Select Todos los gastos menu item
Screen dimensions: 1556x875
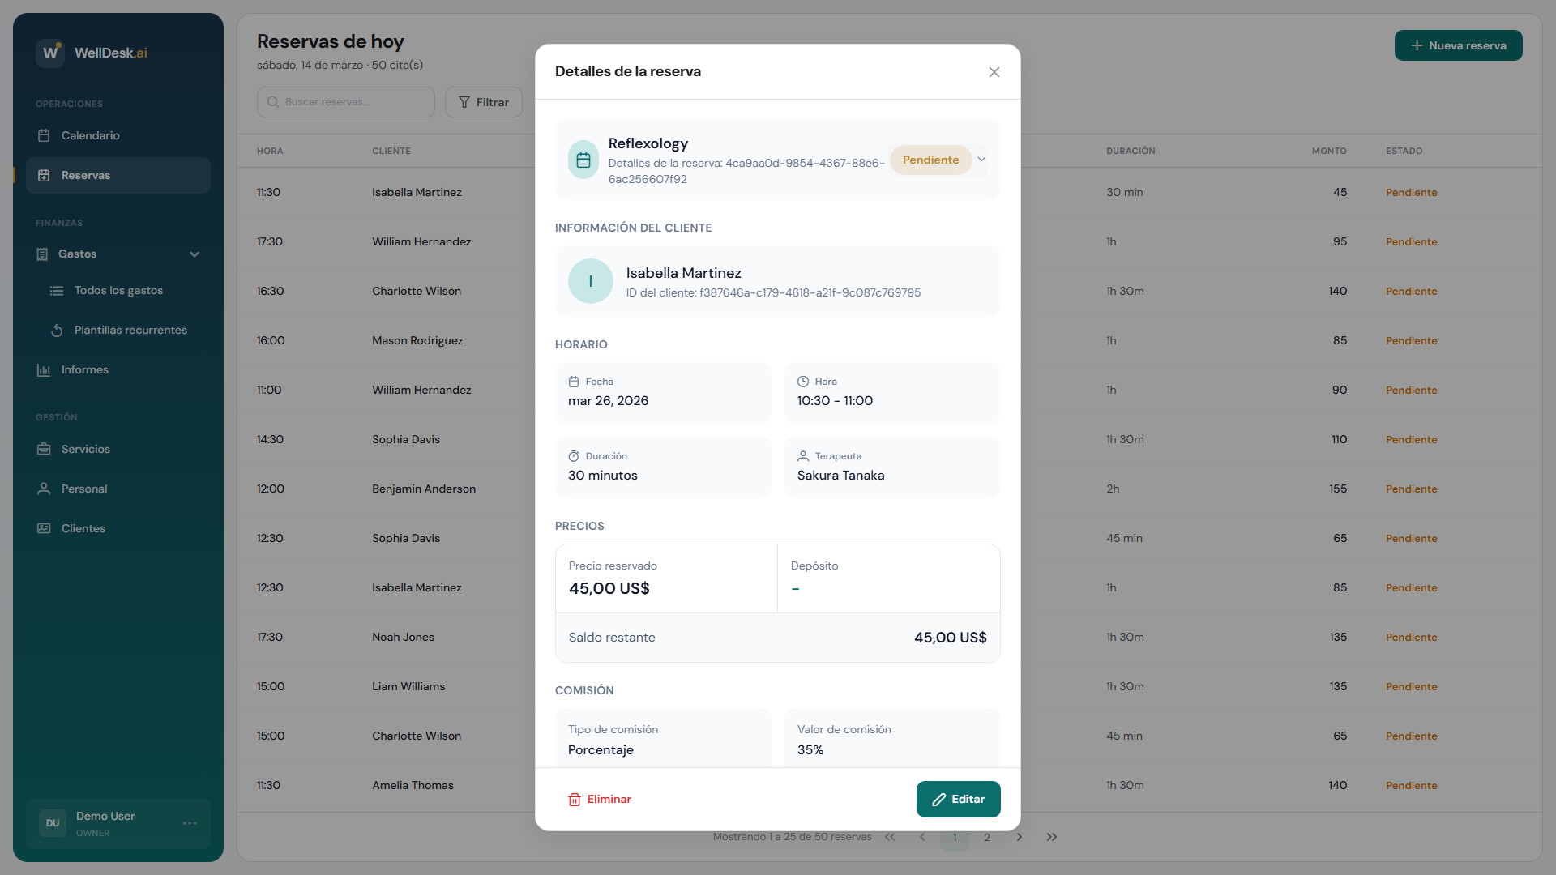coord(118,290)
